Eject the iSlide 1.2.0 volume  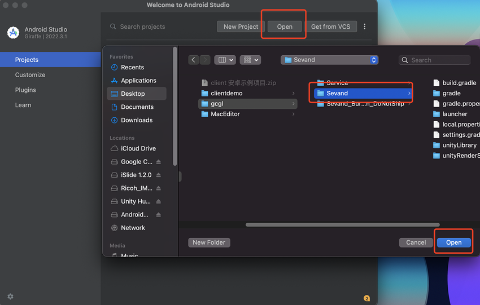(159, 175)
